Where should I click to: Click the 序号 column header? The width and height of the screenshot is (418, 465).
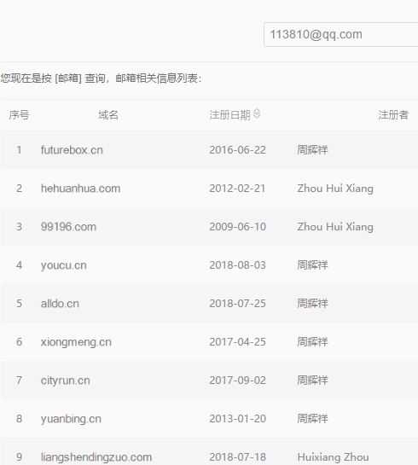(19, 115)
